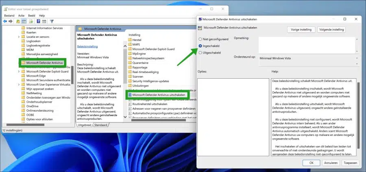Click the folder icon beside Logboeken
366x172 pixels.
coord(23,41)
